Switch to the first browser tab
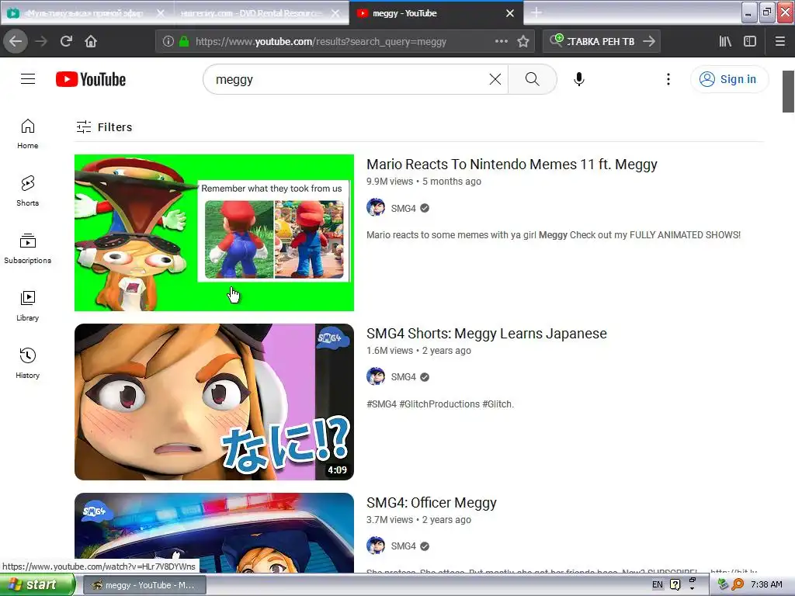The height and width of the screenshot is (596, 795). click(x=86, y=13)
